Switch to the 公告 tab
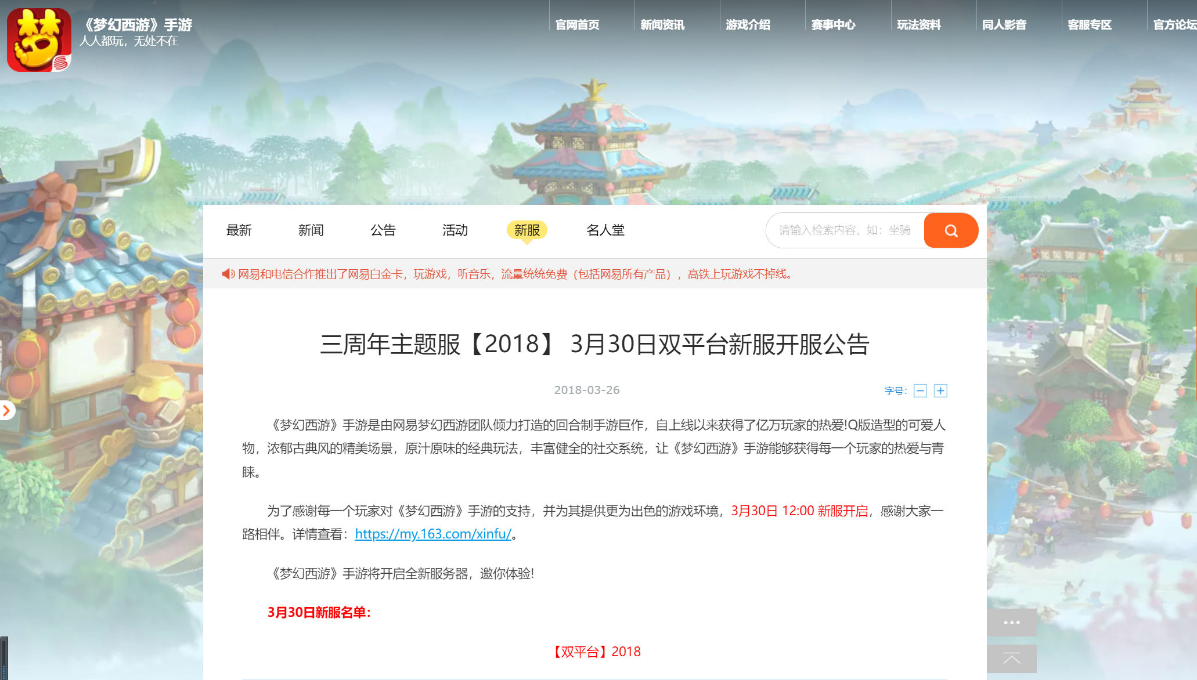Viewport: 1197px width, 680px height. 383,230
